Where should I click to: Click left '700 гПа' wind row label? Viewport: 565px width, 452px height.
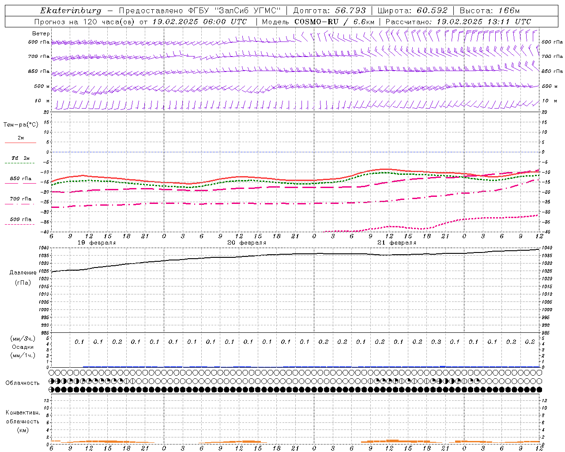click(x=39, y=56)
